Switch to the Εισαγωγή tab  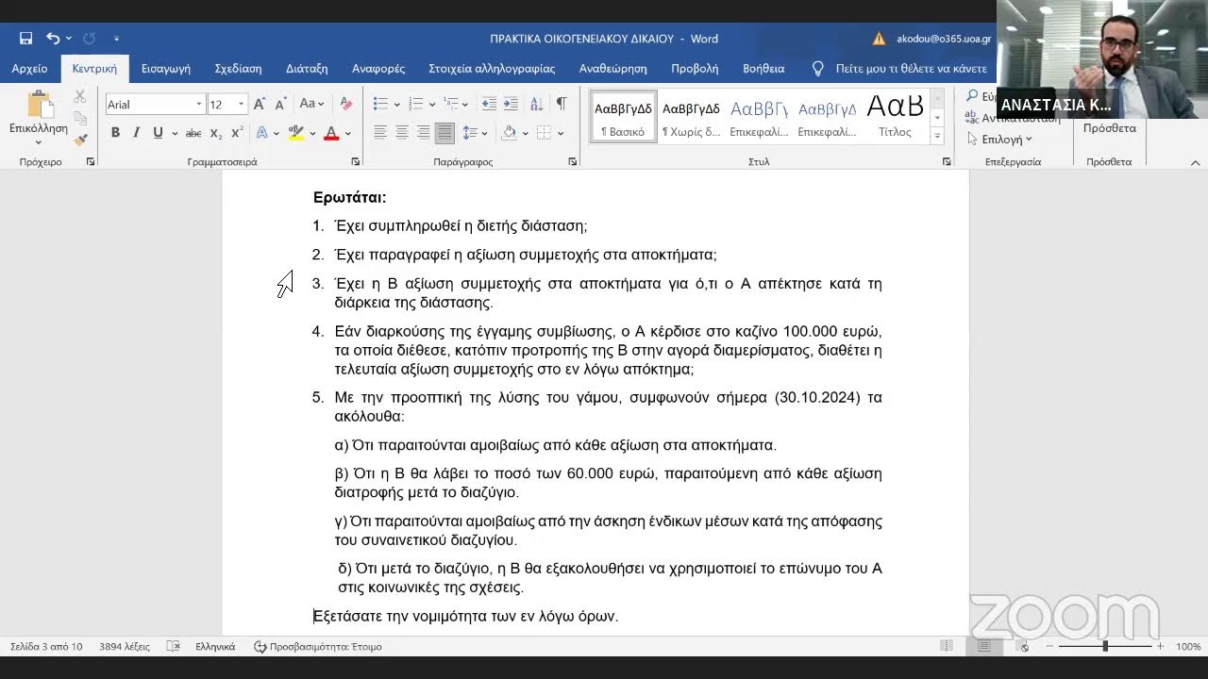tap(166, 69)
